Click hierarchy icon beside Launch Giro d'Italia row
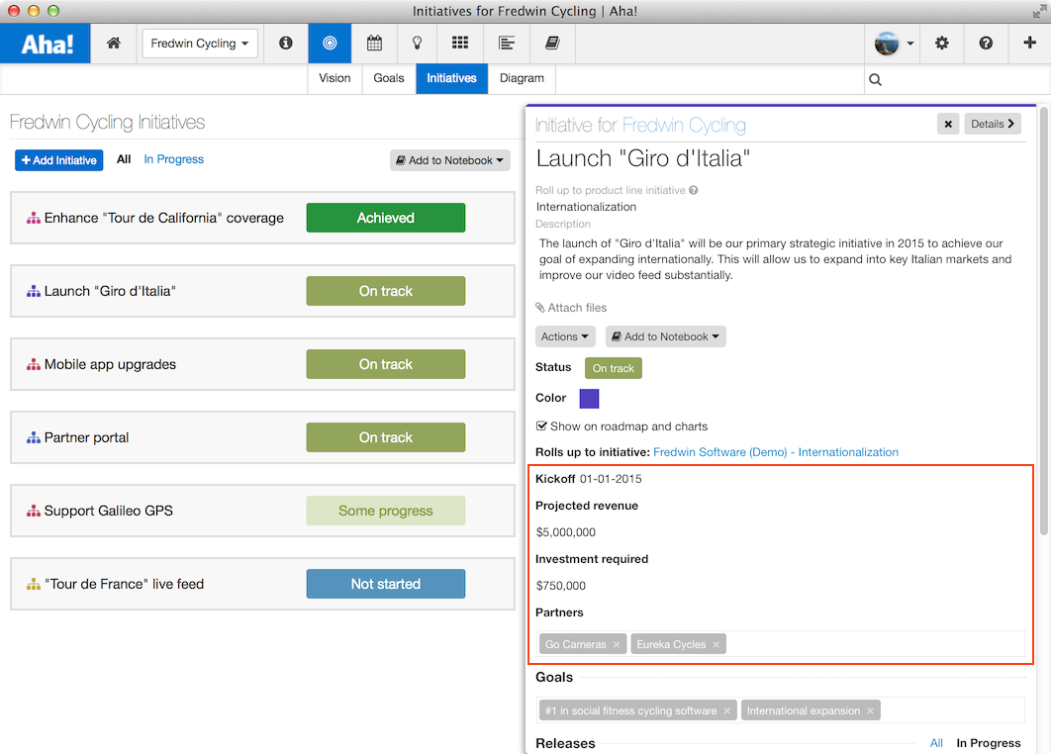The width and height of the screenshot is (1051, 754). [33, 291]
